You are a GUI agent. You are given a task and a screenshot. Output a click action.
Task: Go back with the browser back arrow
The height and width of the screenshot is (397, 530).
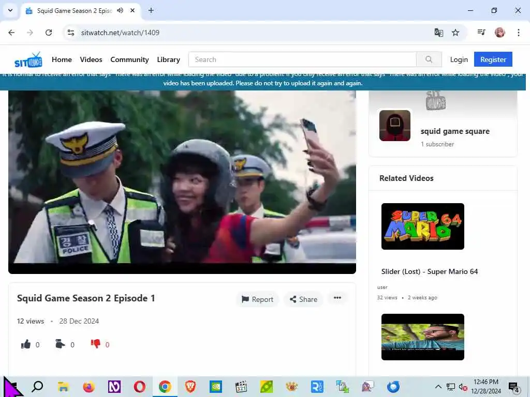[x=11, y=33]
